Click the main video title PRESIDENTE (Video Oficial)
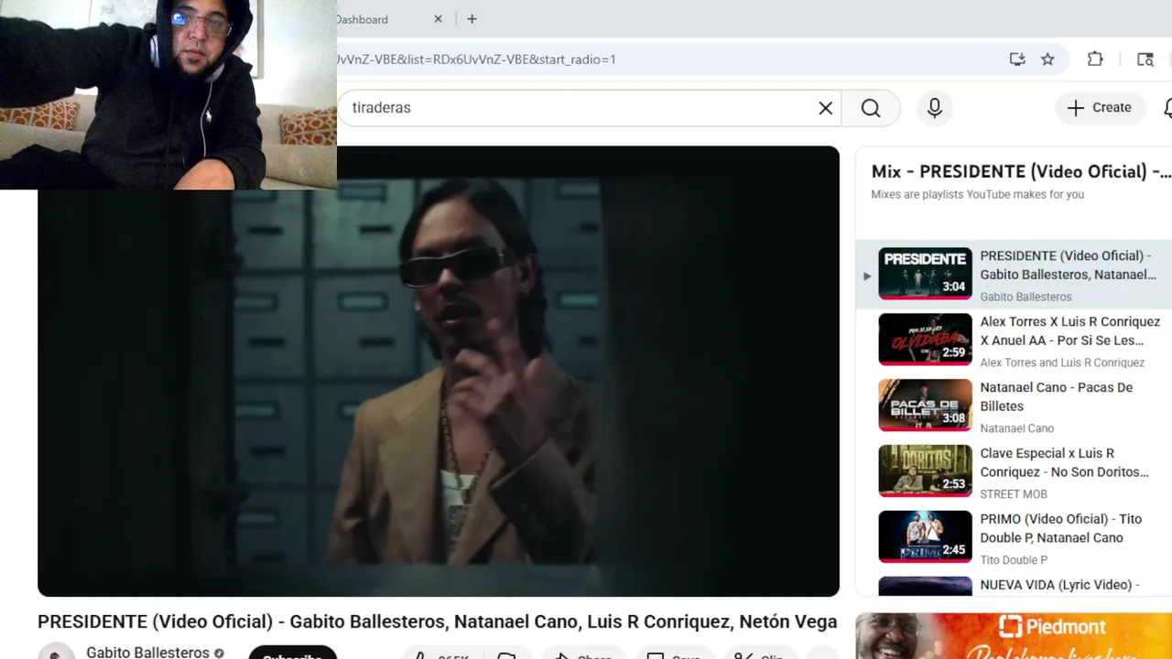The width and height of the screenshot is (1172, 659). 437,621
